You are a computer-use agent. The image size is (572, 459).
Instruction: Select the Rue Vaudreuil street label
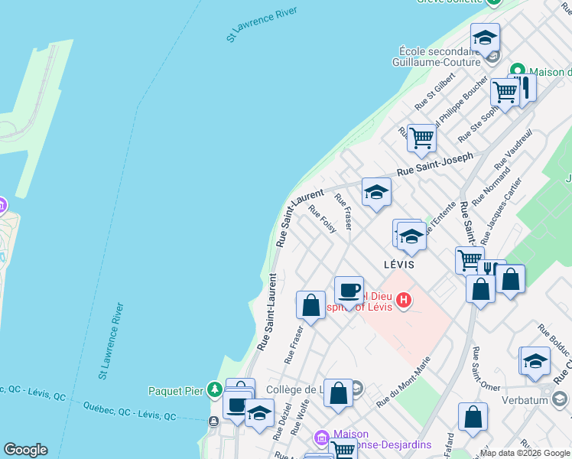pyautogui.click(x=513, y=150)
